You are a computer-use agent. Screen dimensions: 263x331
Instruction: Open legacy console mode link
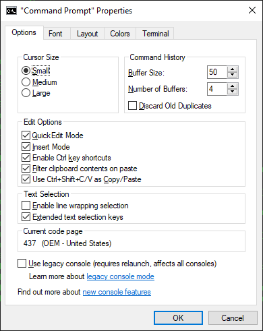(x=121, y=276)
